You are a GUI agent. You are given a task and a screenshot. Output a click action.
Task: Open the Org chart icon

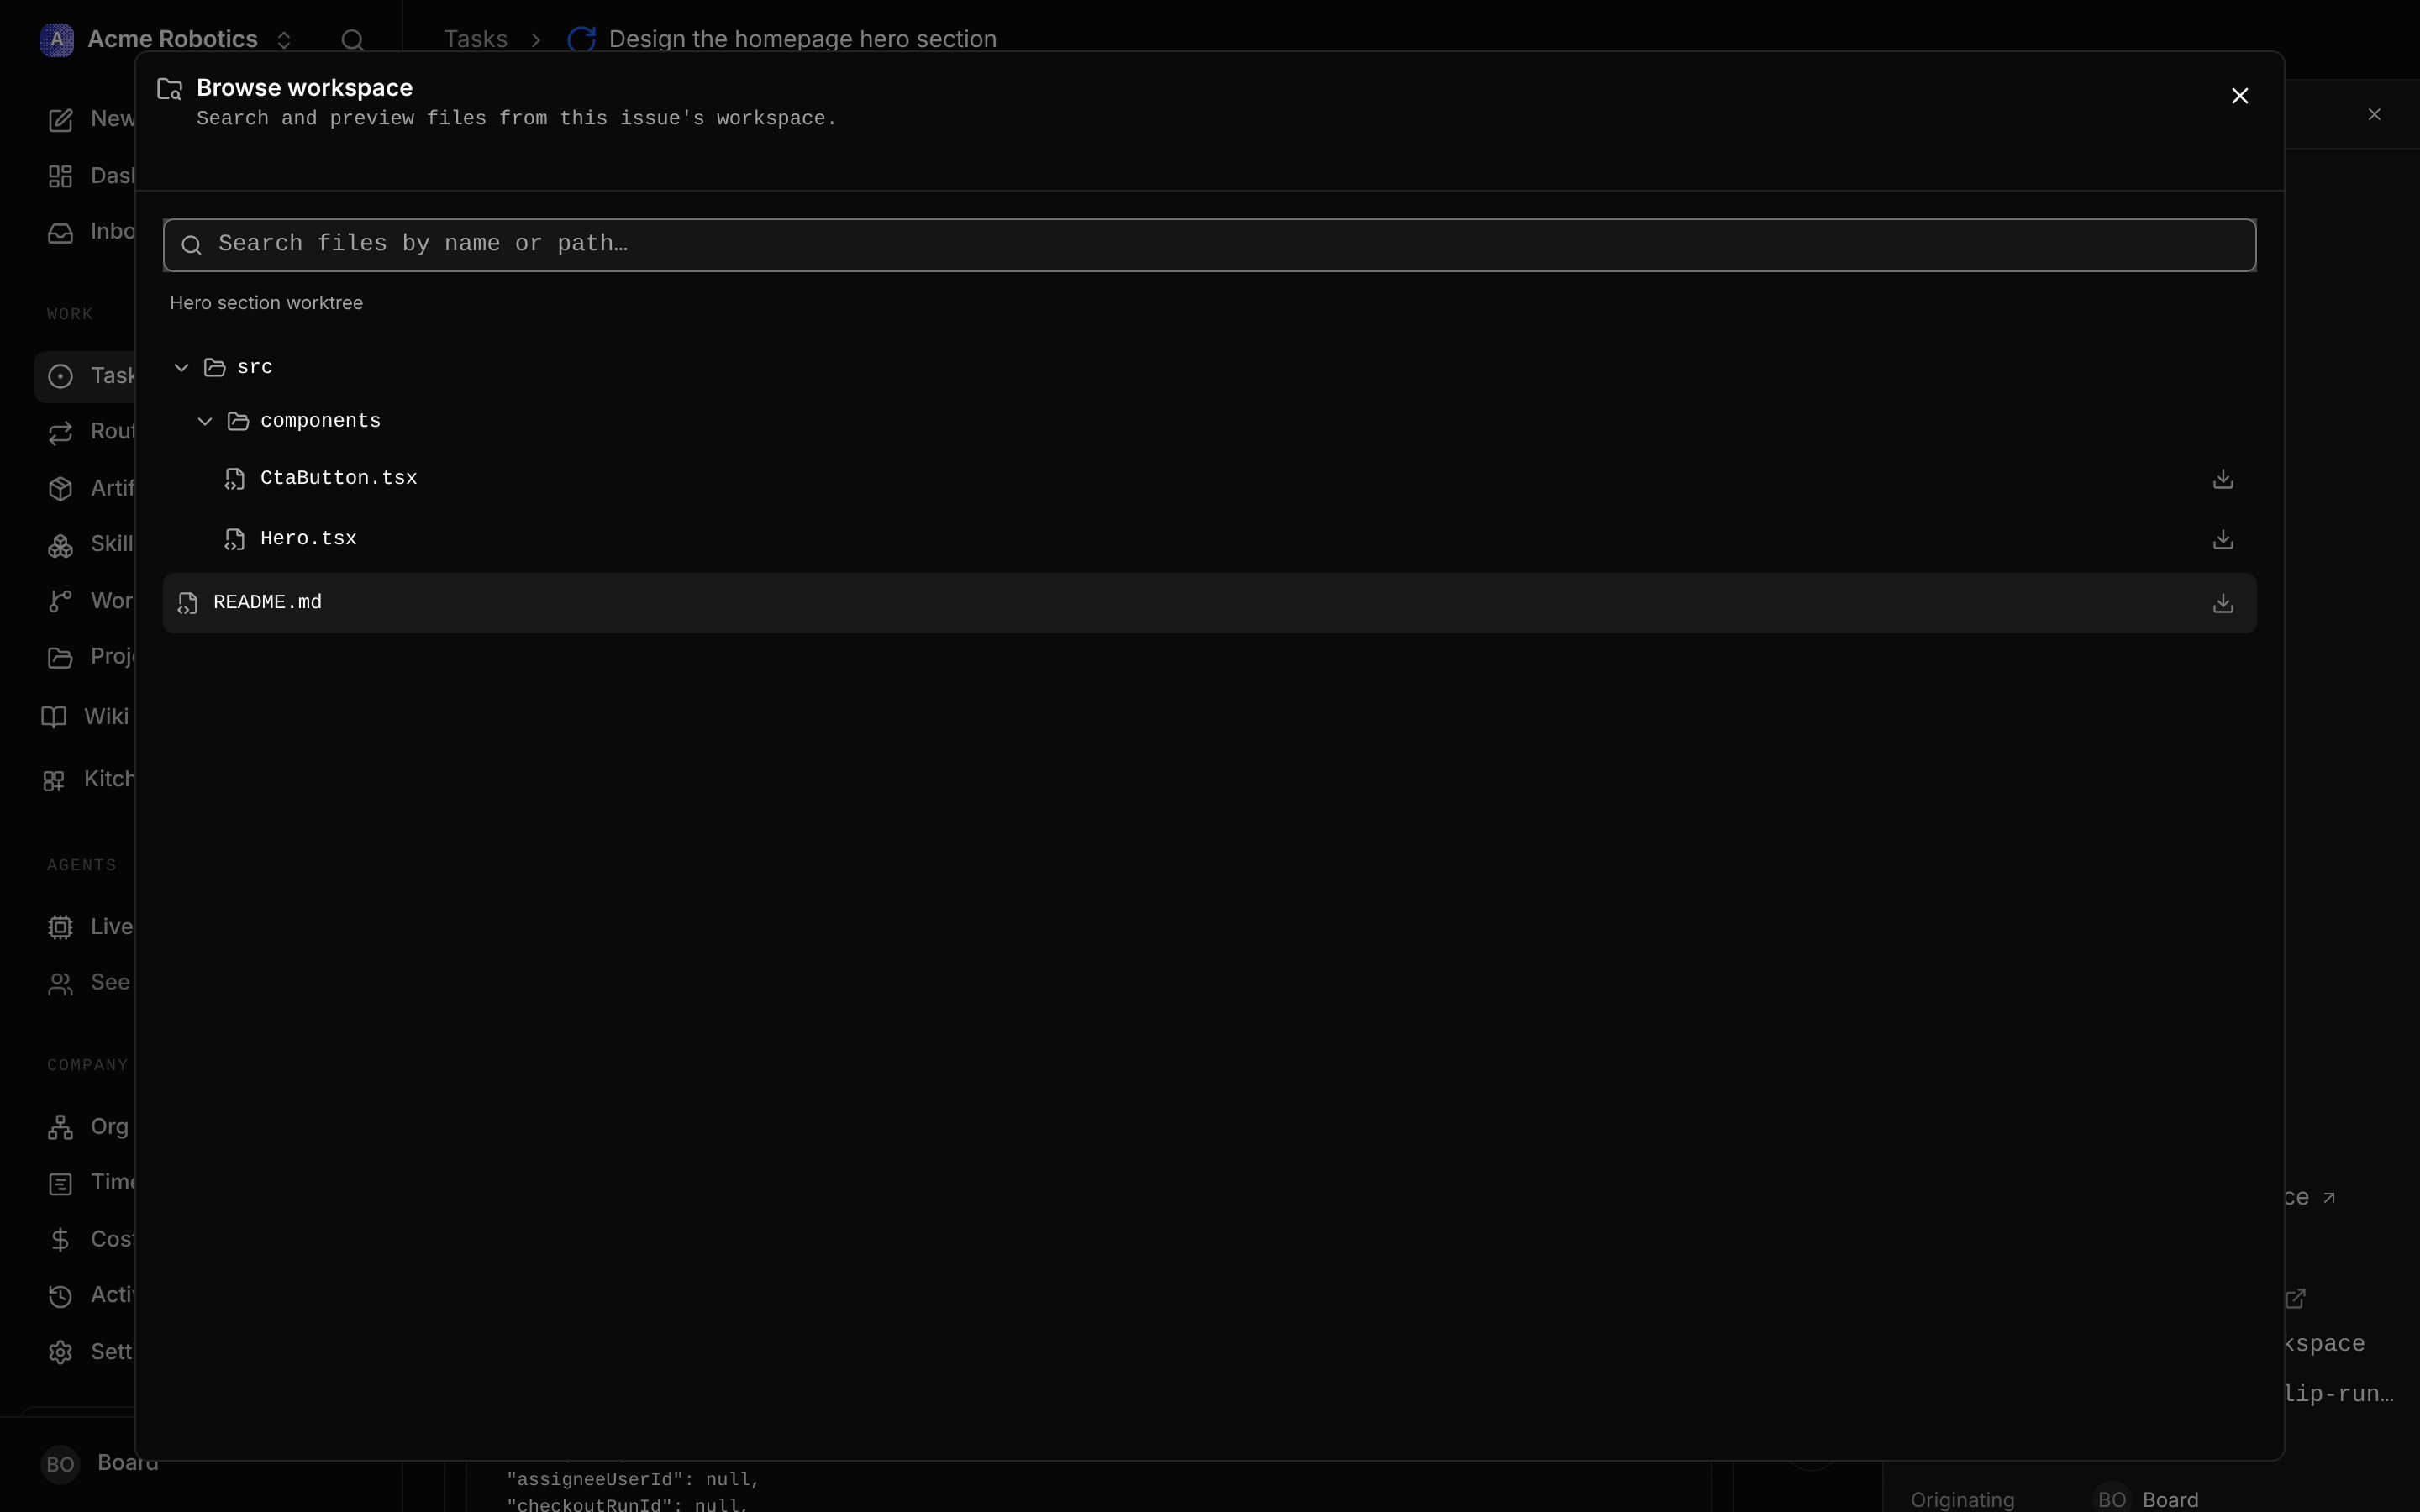click(60, 1127)
